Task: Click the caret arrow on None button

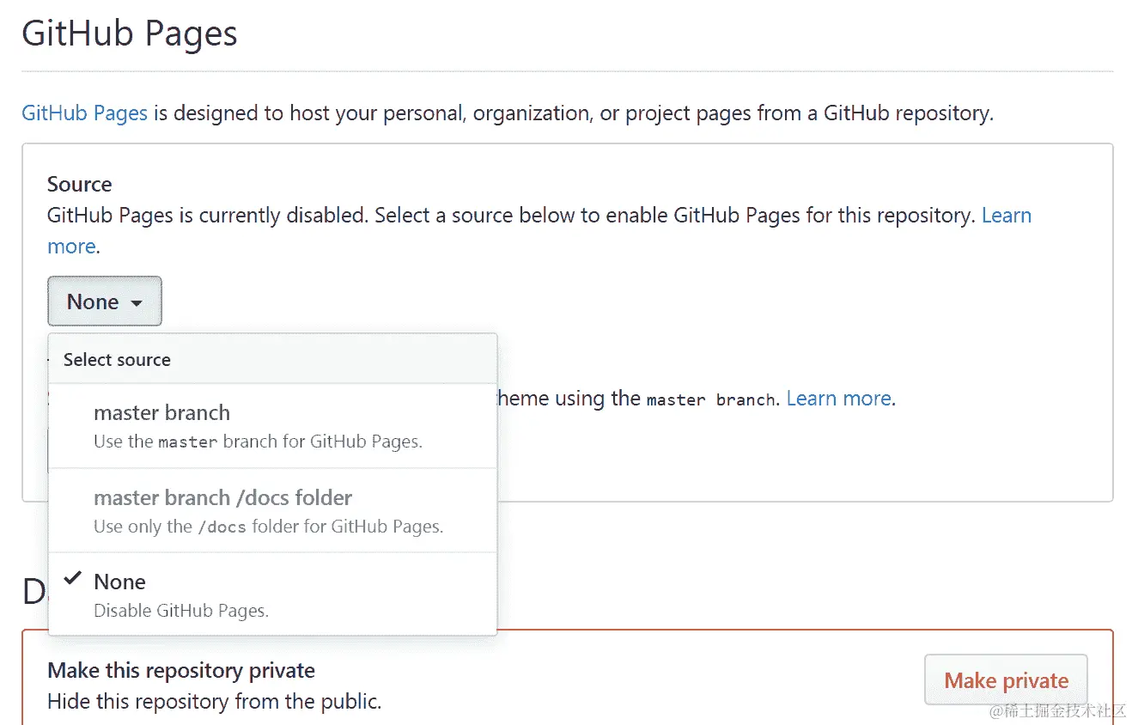Action: pos(137,302)
